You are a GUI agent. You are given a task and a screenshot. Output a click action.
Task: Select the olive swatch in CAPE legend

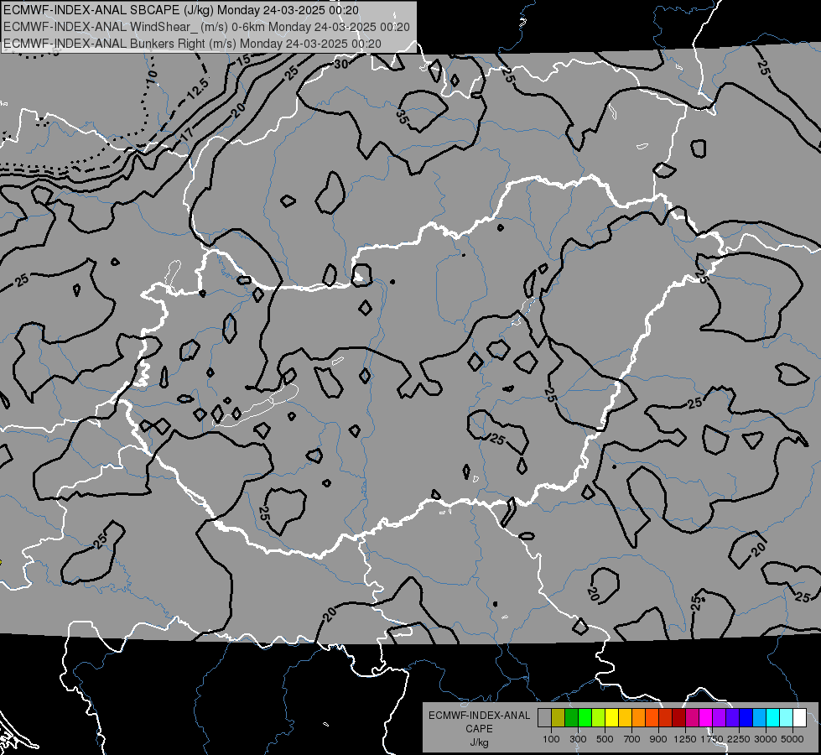pos(559,717)
